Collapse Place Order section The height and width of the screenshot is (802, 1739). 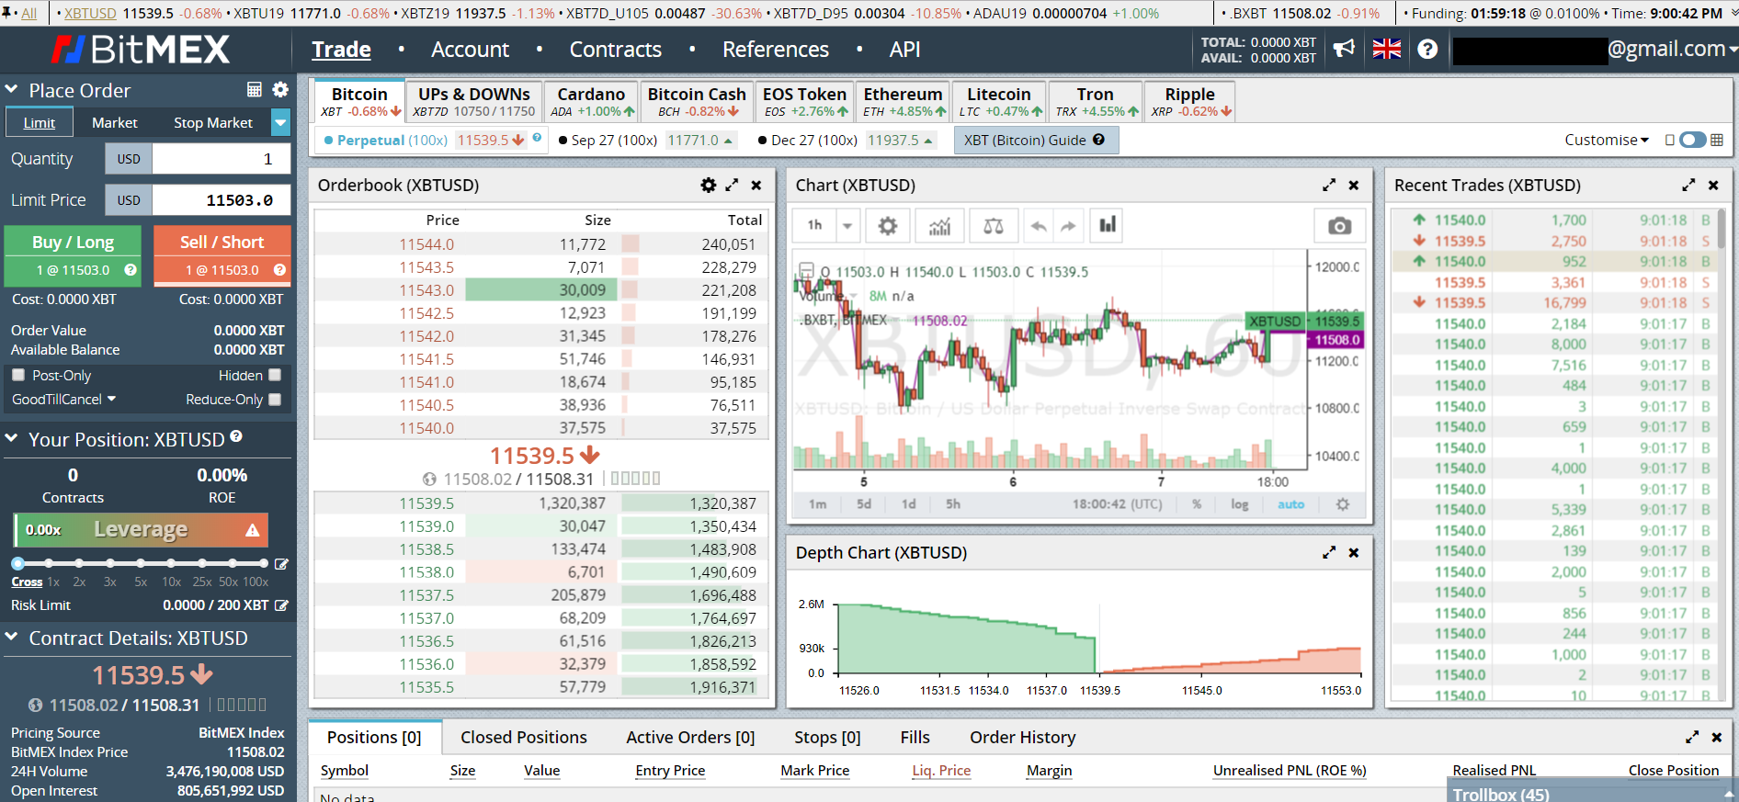[12, 90]
